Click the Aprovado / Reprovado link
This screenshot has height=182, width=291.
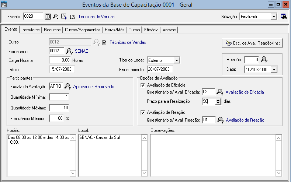(94, 87)
